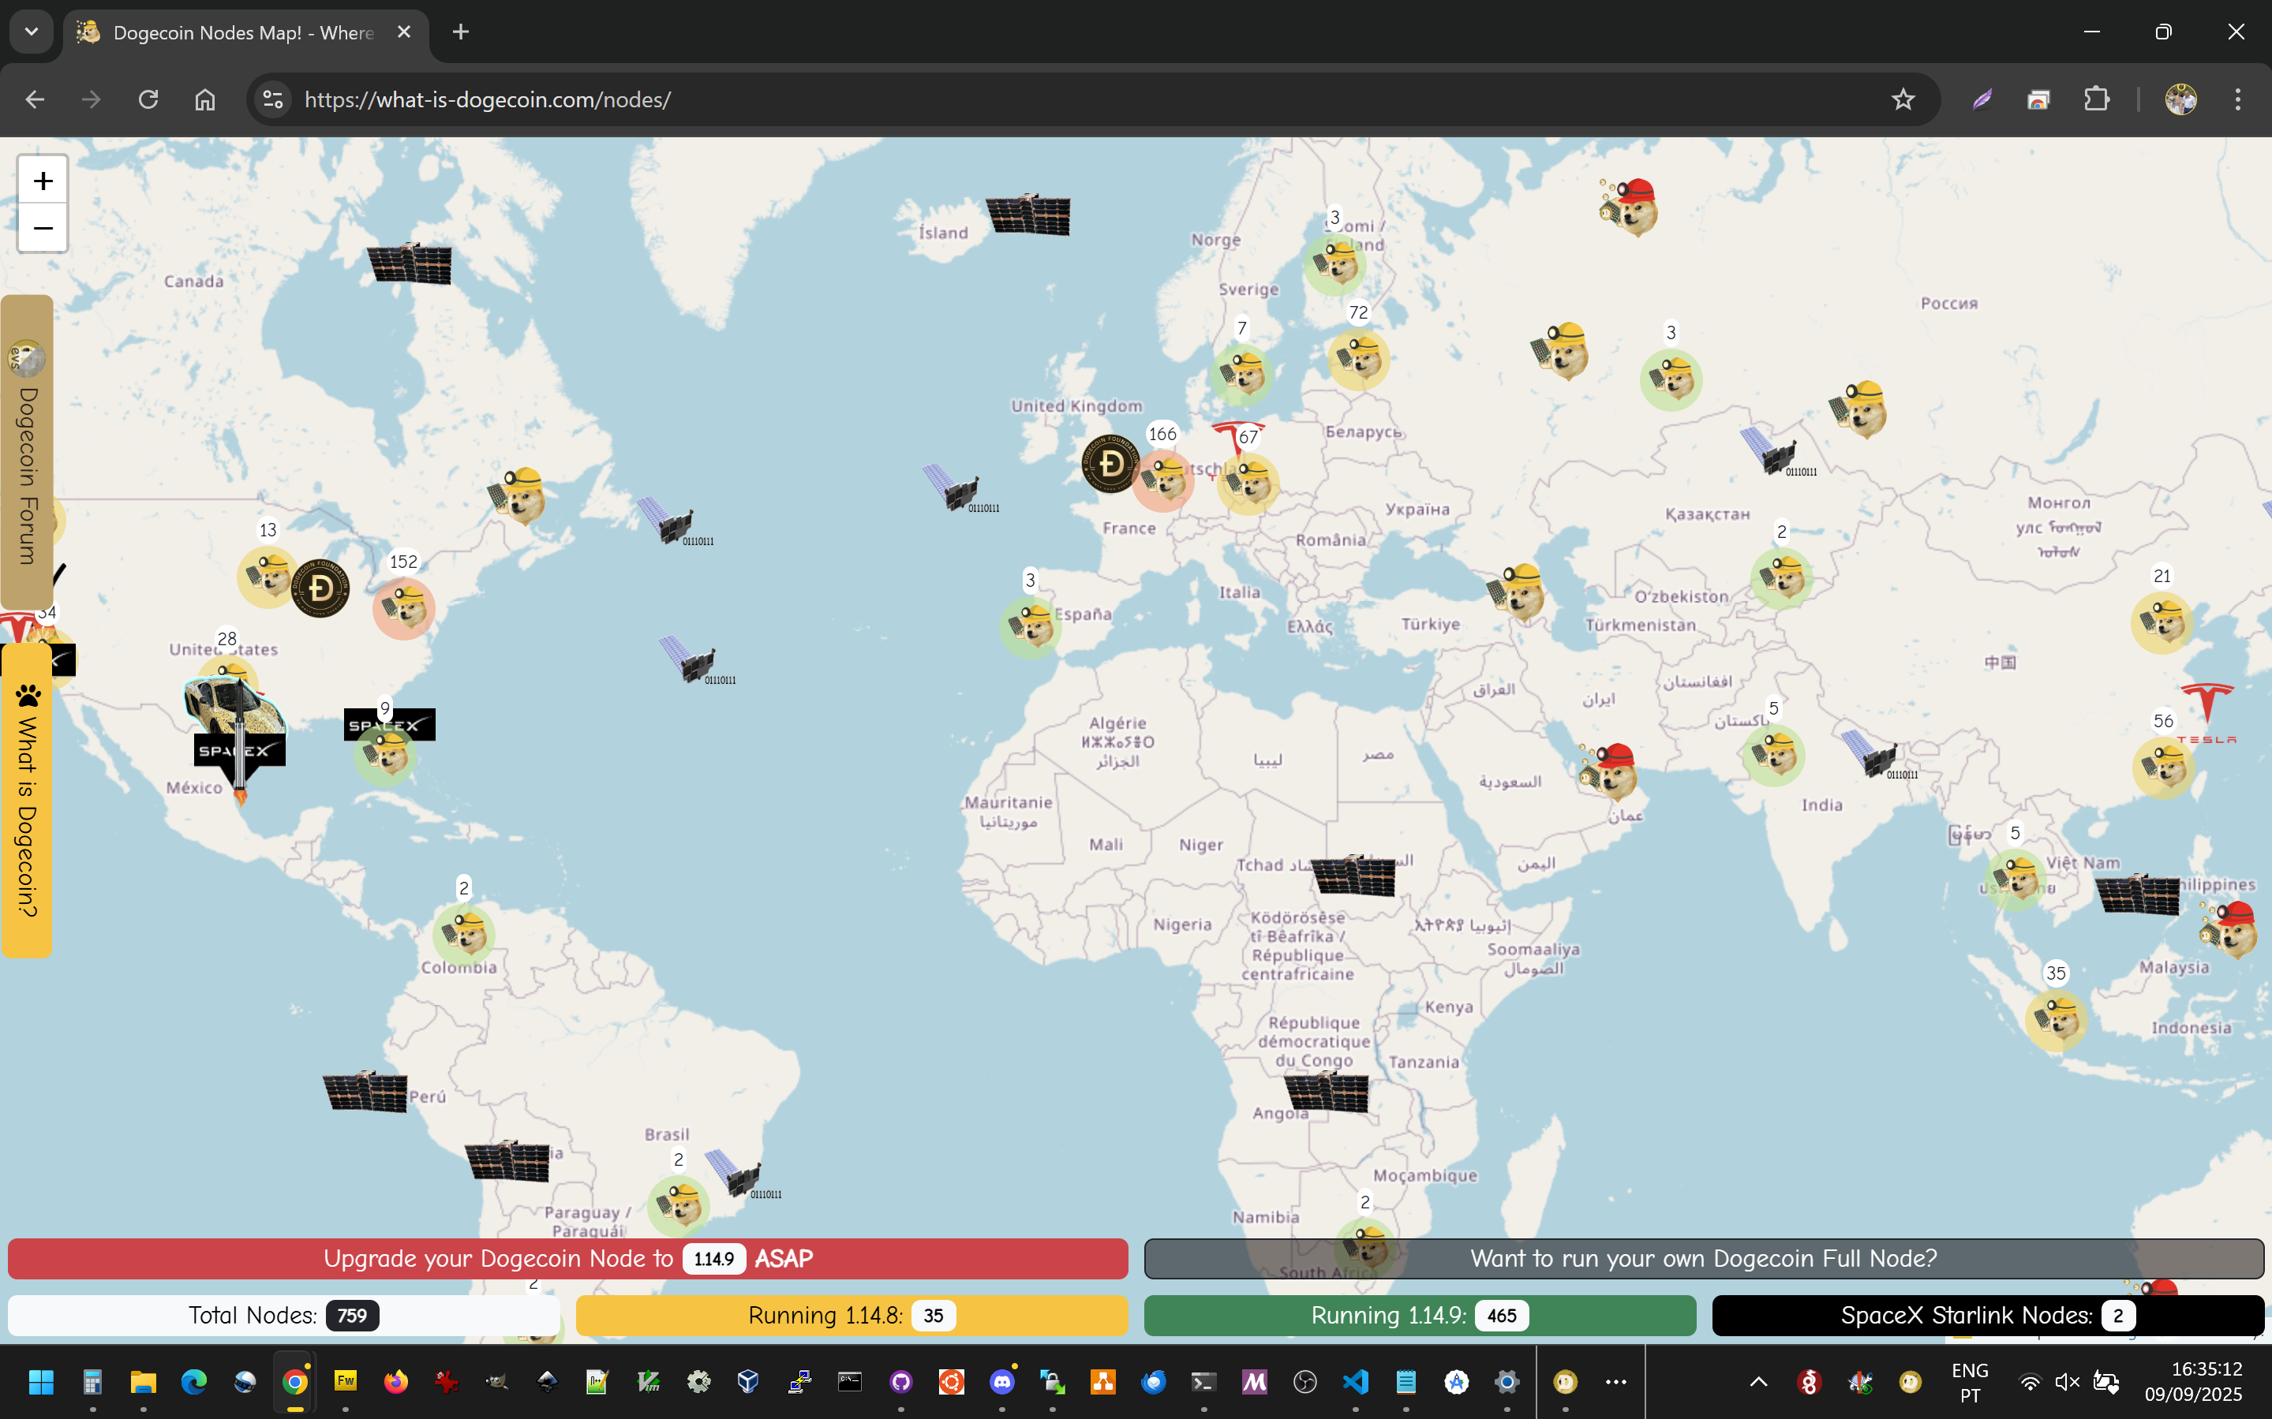
Task: Click the Running 1.14.9 counter bar
Action: coord(1420,1316)
